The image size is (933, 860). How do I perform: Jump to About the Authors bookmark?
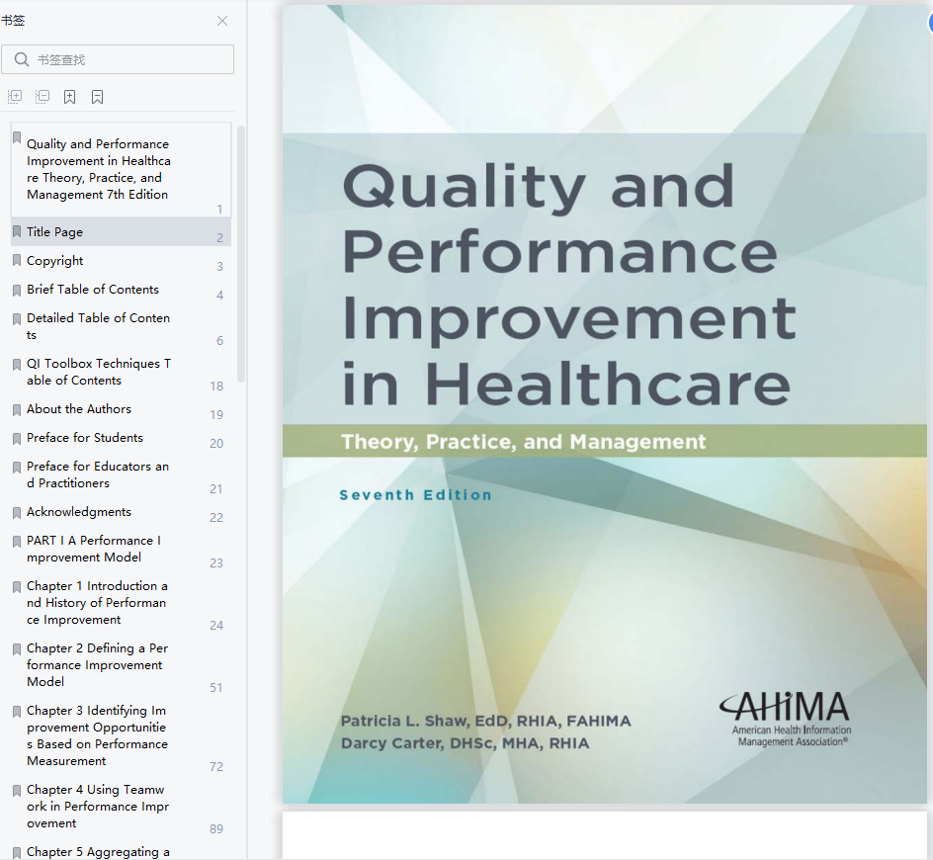(121, 409)
